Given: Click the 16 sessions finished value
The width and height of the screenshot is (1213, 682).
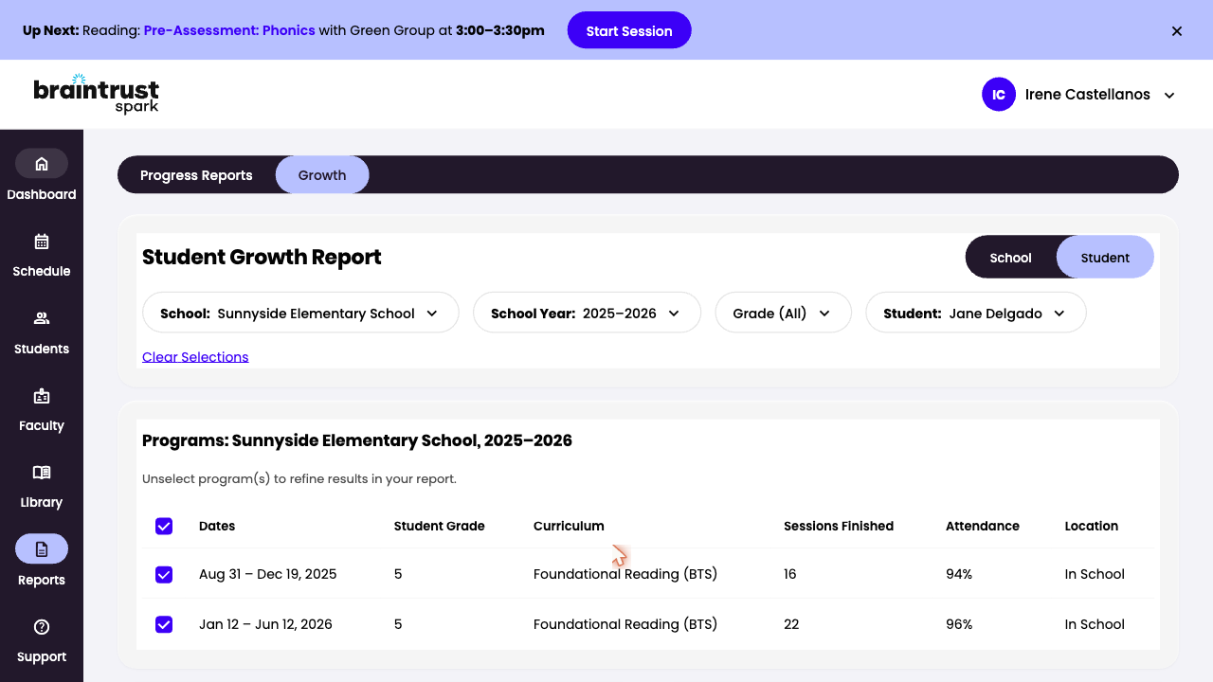Looking at the screenshot, I should (x=791, y=574).
